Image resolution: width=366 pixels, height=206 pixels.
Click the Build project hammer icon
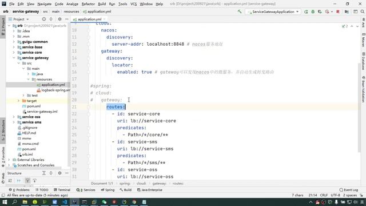point(240,11)
